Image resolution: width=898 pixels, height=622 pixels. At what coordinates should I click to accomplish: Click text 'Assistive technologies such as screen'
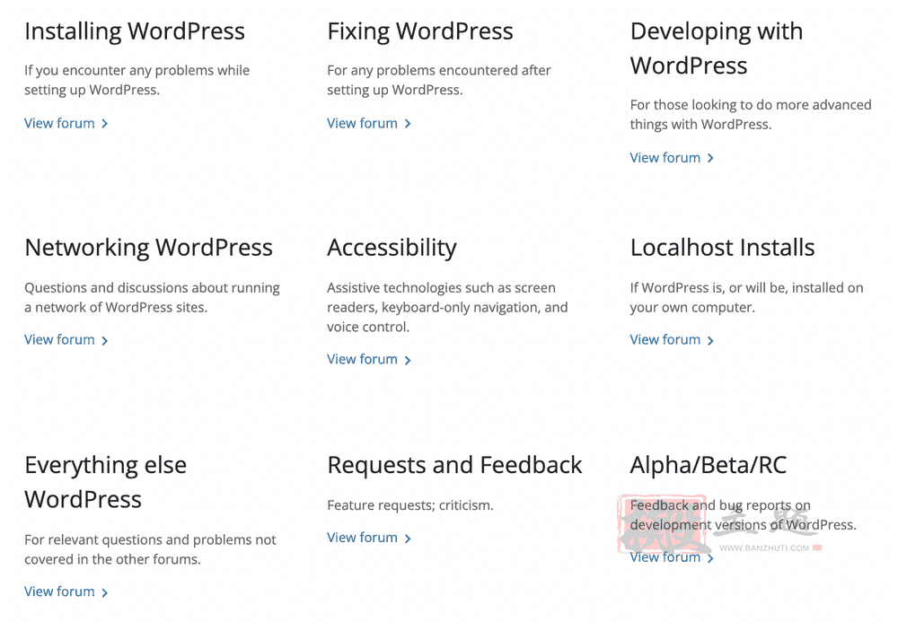(441, 288)
